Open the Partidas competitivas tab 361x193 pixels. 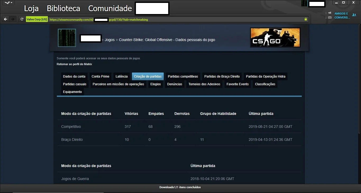tap(183, 76)
